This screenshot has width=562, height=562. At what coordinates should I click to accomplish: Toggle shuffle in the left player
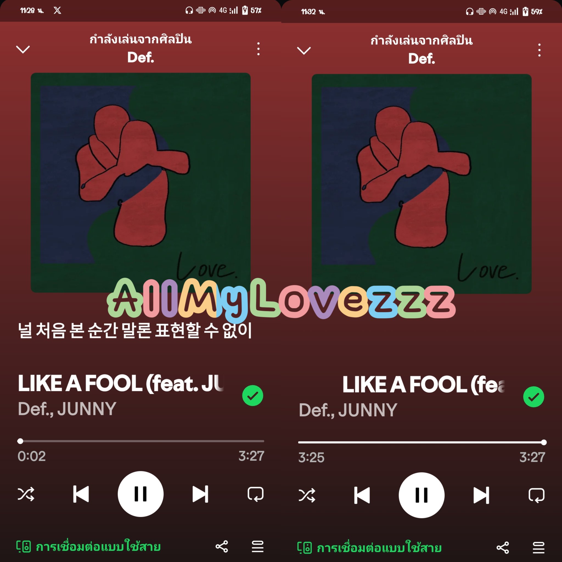pos(26,494)
